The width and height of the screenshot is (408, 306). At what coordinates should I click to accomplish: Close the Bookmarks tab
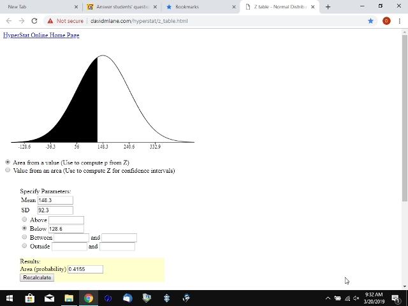click(234, 7)
